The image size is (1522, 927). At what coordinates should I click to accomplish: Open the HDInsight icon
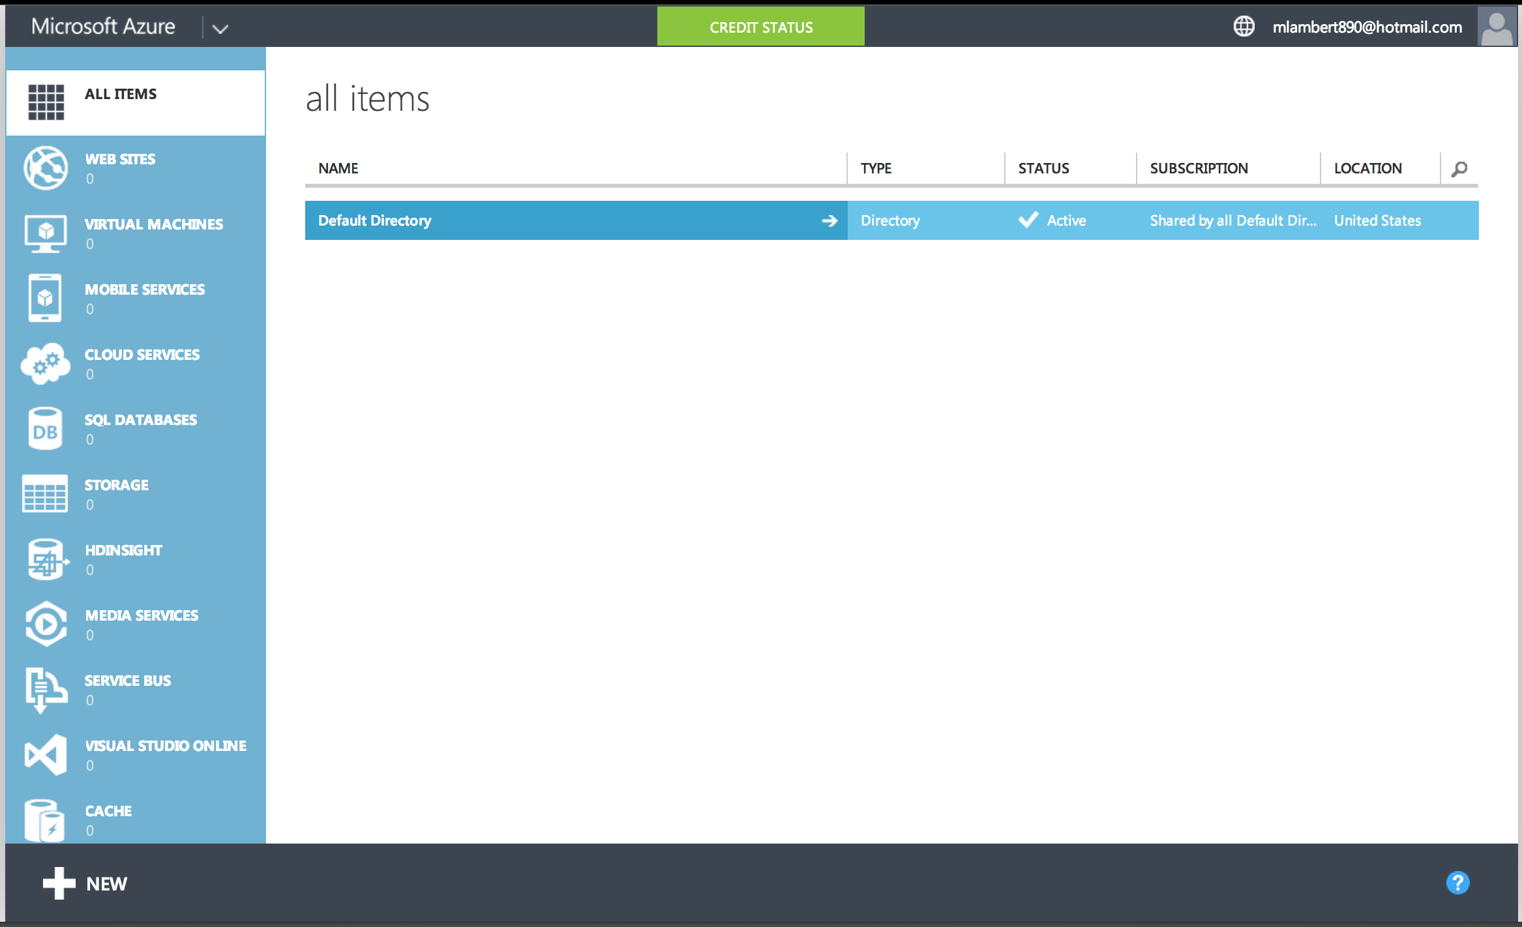tap(45, 559)
